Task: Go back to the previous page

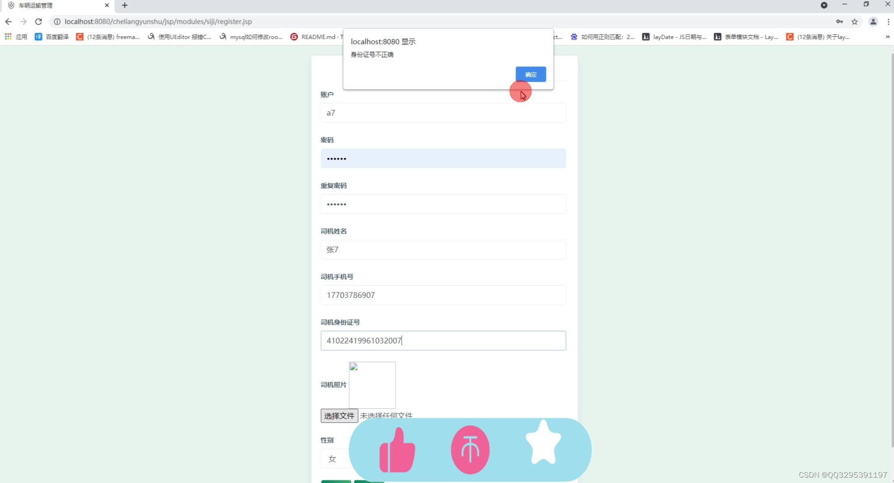Action: point(8,21)
